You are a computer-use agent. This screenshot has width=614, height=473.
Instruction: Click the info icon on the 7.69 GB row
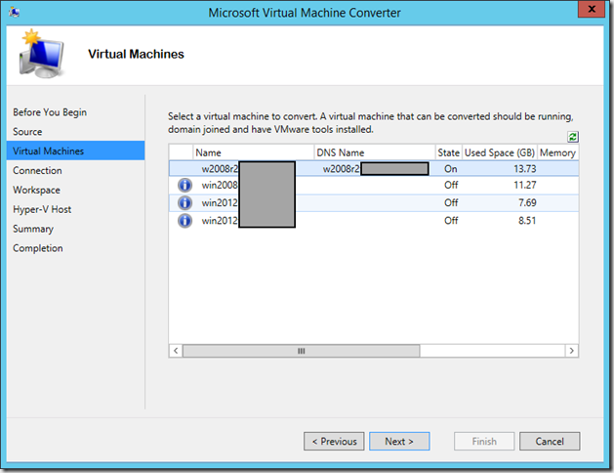coord(184,202)
